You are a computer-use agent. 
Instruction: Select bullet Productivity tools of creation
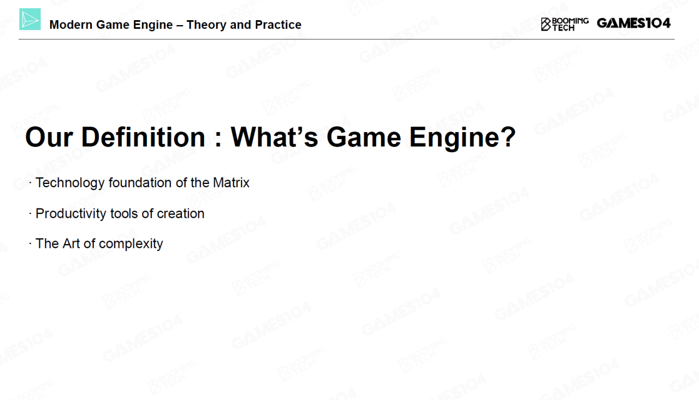(x=120, y=213)
